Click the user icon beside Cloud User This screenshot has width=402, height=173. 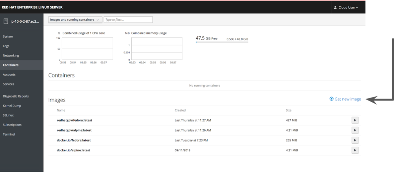[335, 7]
